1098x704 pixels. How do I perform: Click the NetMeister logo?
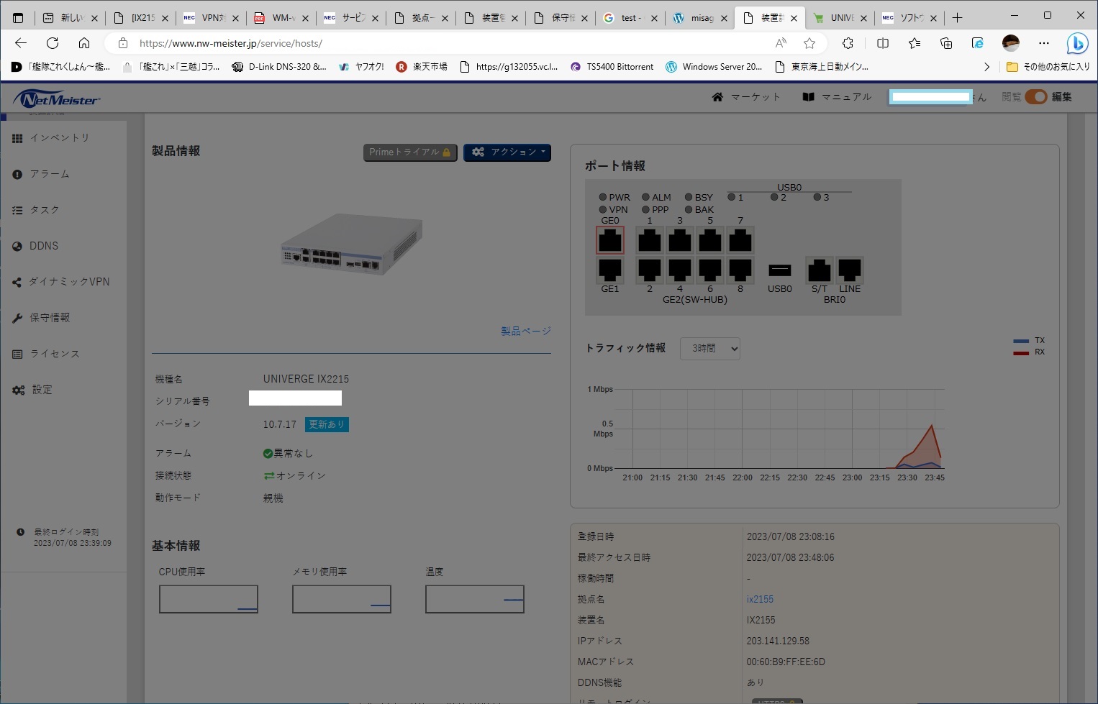[x=58, y=99]
